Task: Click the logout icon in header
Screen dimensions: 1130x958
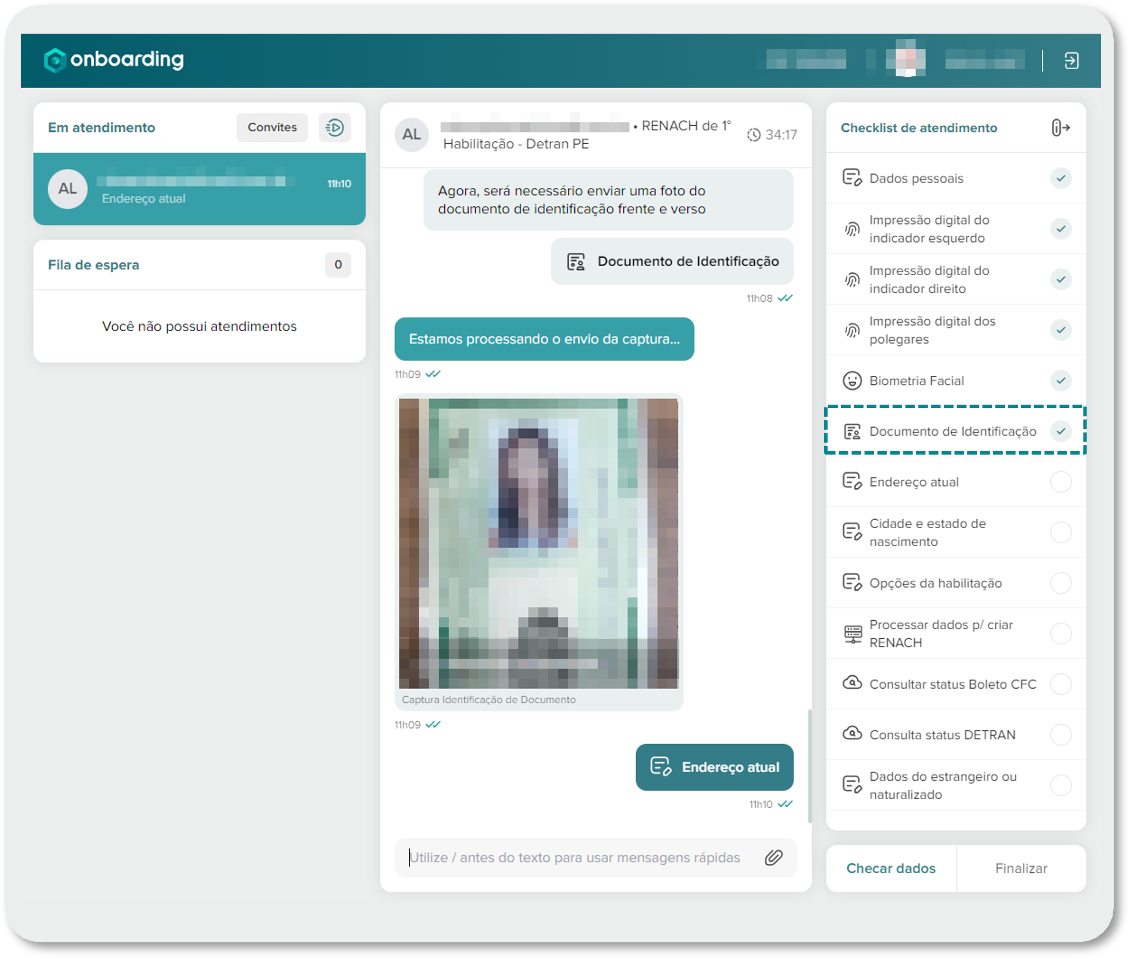Action: click(1071, 61)
